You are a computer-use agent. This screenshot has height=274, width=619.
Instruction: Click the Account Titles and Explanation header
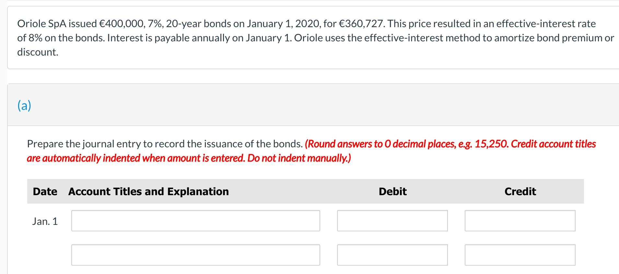tap(148, 192)
